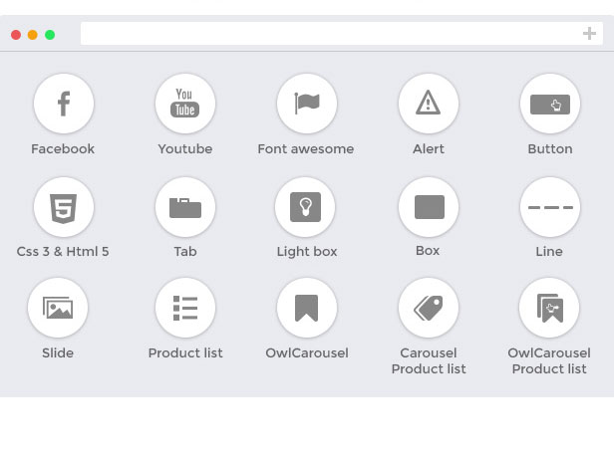Pick the Css 3 & Html 5 icon
The width and height of the screenshot is (614, 461).
[63, 207]
